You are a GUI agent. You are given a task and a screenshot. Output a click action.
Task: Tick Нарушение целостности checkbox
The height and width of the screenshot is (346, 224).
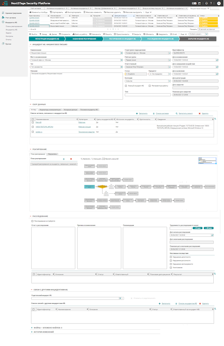[x=171, y=257]
